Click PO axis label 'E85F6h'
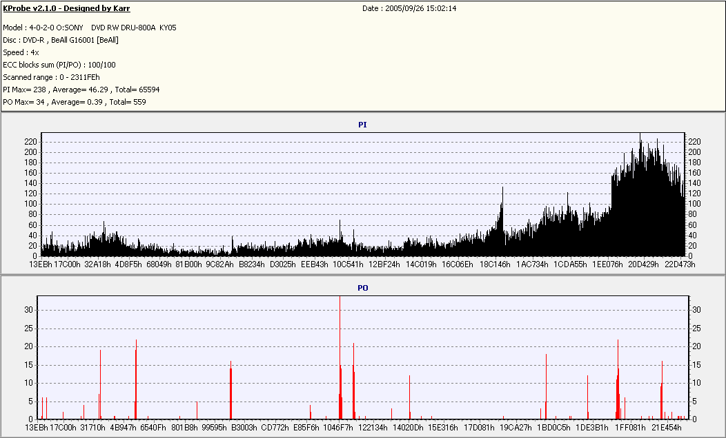This screenshot has height=438, width=726. pos(306,428)
